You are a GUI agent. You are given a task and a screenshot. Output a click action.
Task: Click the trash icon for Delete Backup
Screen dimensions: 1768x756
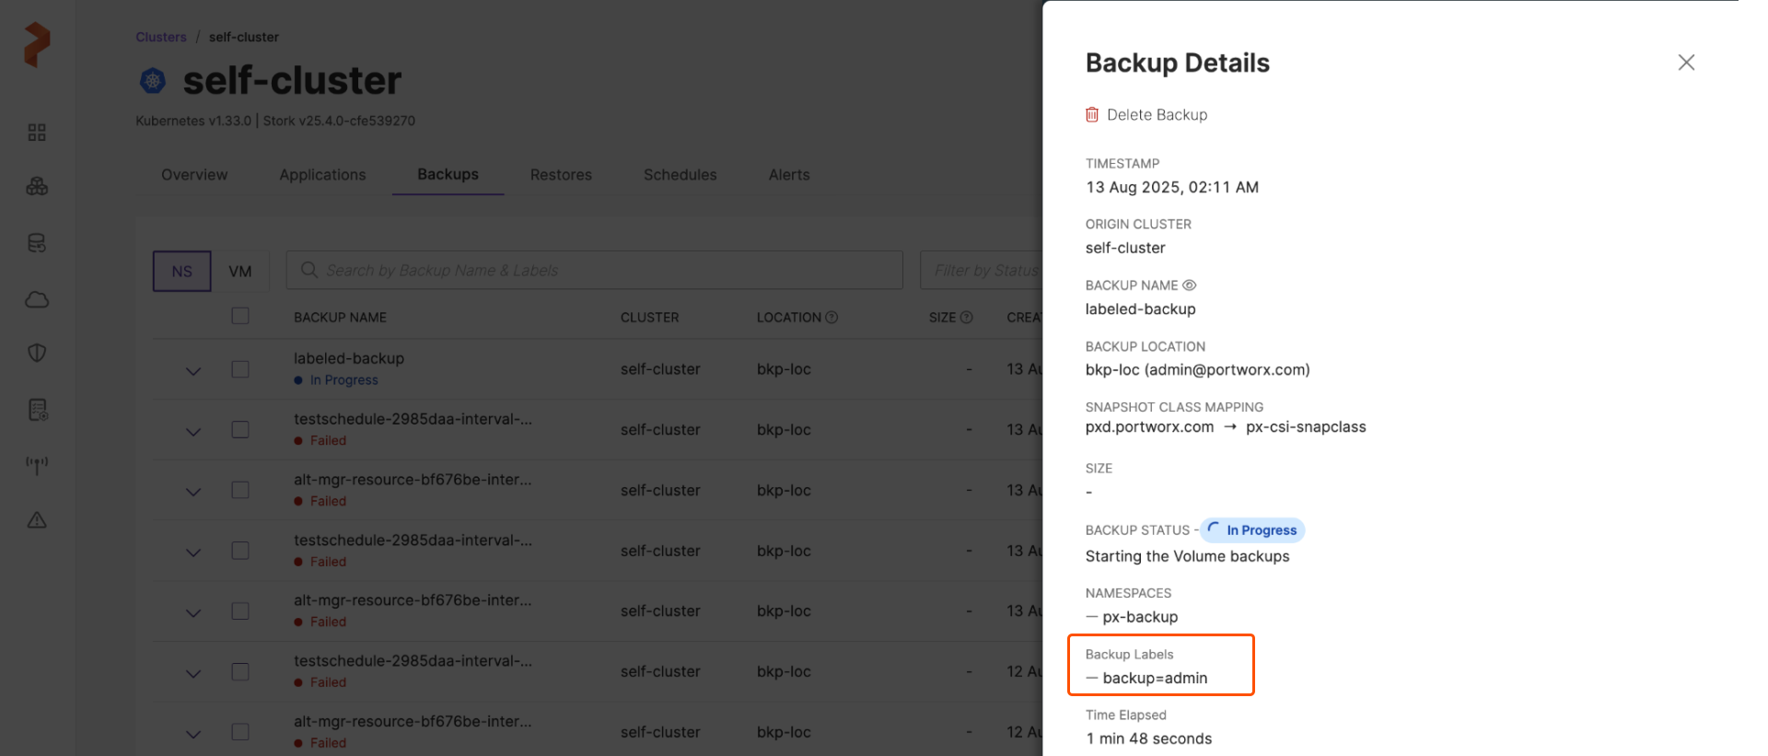point(1092,115)
